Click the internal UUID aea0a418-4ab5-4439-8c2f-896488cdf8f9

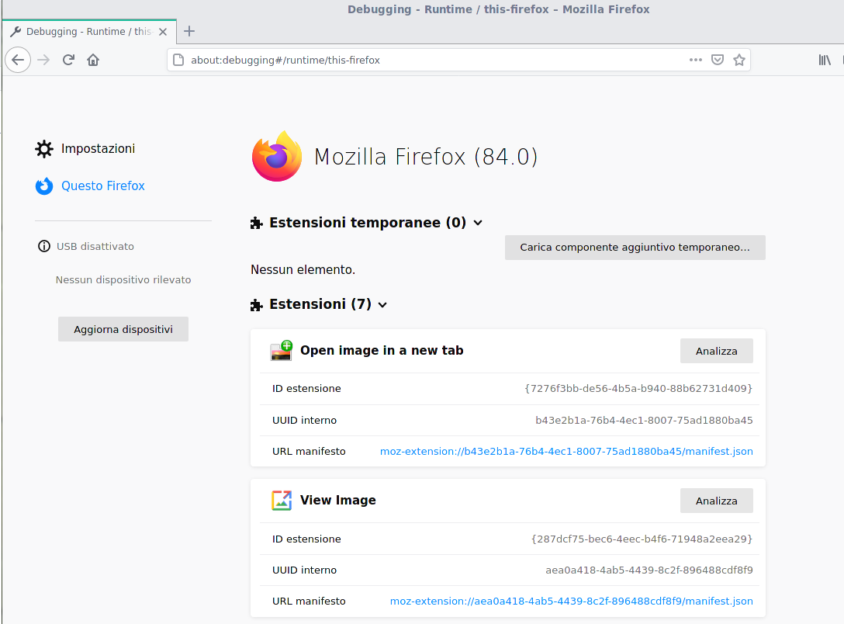click(649, 570)
